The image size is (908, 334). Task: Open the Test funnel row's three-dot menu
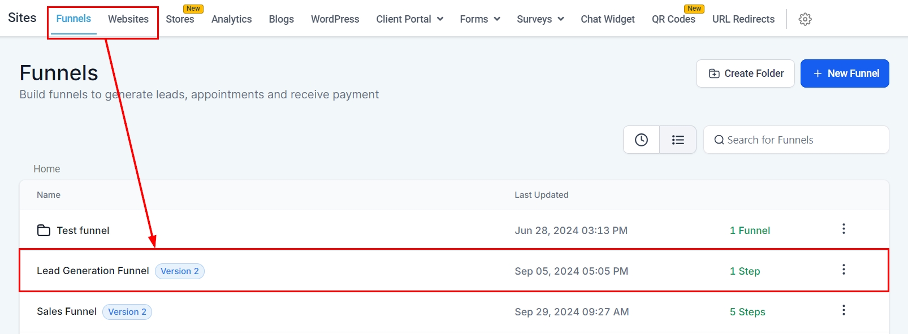844,229
